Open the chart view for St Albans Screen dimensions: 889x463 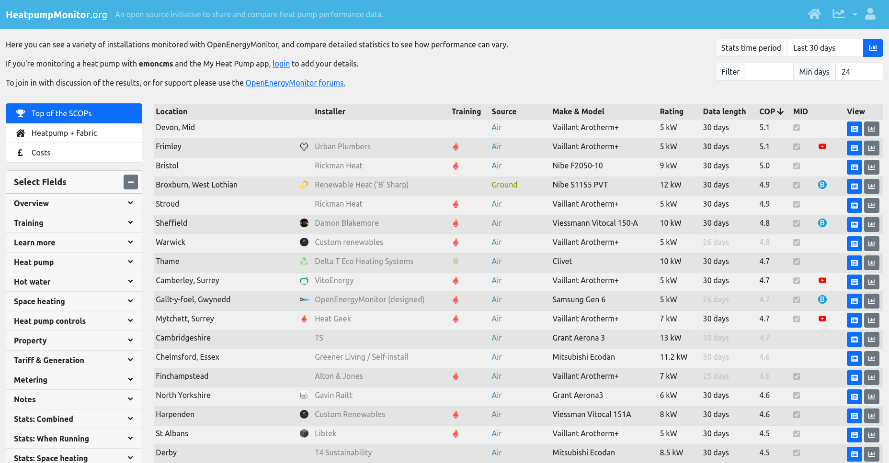point(872,435)
